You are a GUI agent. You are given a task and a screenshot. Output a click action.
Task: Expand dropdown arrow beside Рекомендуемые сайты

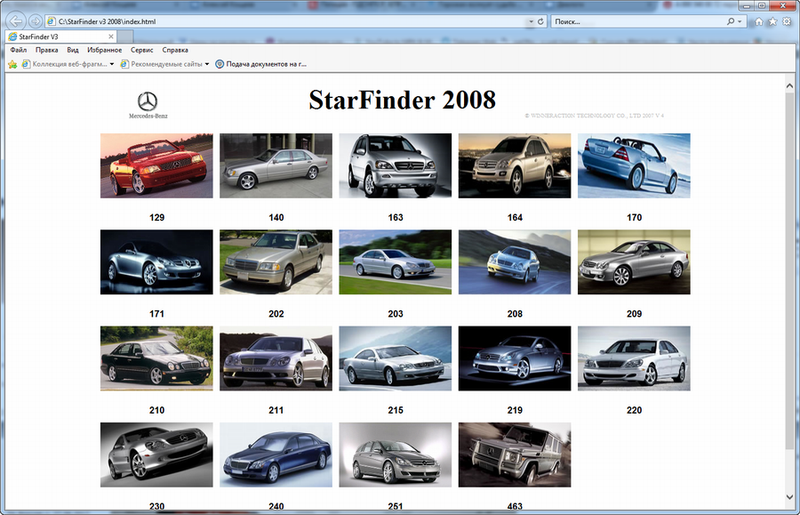(206, 64)
